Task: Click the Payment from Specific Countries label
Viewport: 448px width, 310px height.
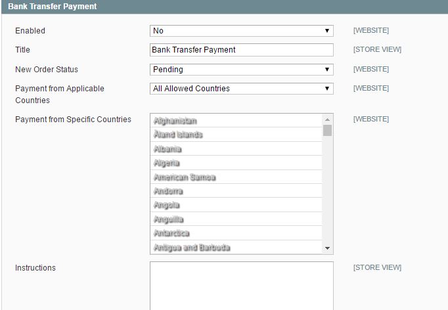Action: click(73, 119)
